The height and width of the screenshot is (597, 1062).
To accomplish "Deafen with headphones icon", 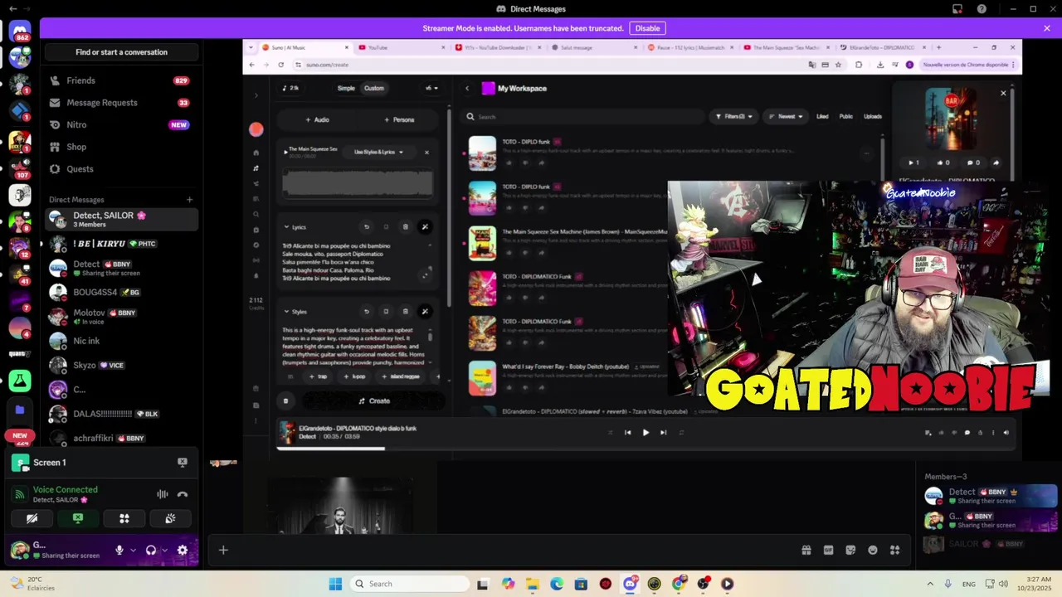I will pyautogui.click(x=151, y=550).
